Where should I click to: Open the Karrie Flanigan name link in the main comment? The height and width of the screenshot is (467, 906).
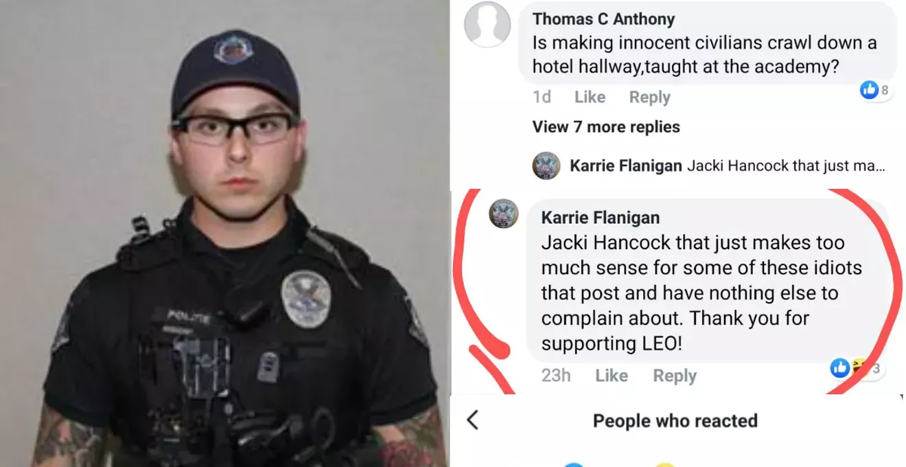601,218
